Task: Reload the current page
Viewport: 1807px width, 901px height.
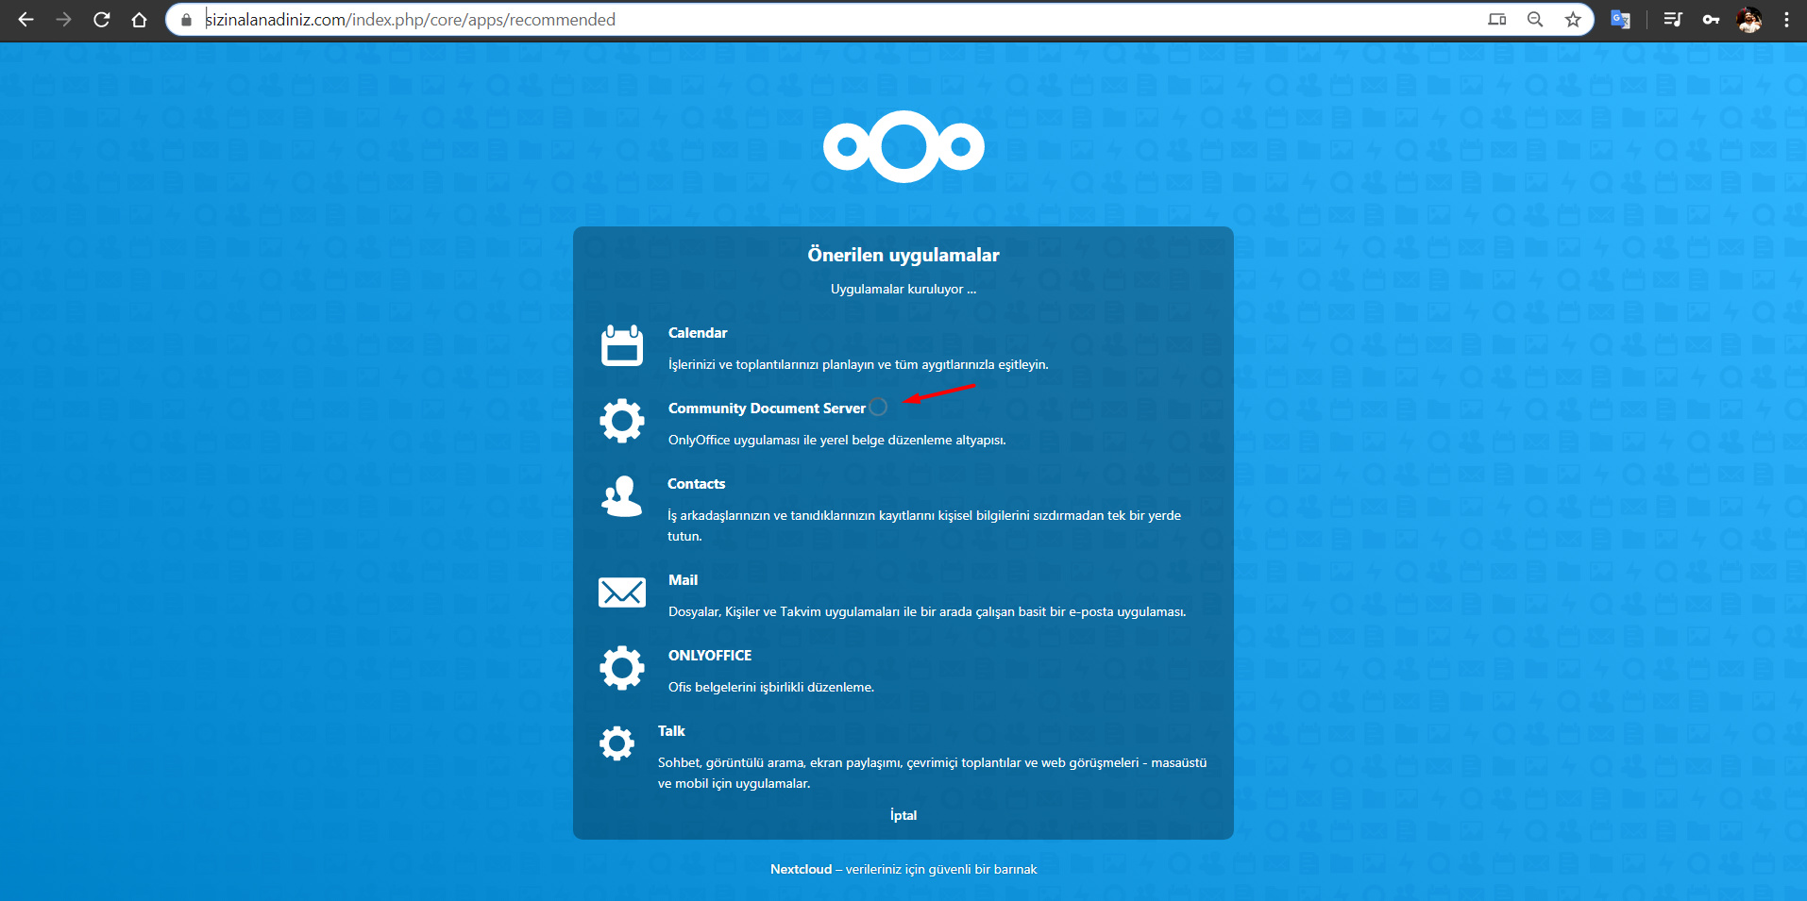Action: coord(102,20)
